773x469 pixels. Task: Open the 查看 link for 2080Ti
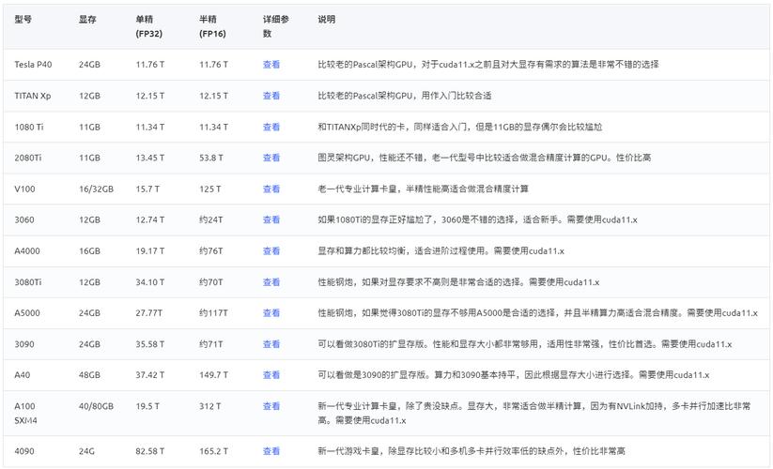(271, 158)
